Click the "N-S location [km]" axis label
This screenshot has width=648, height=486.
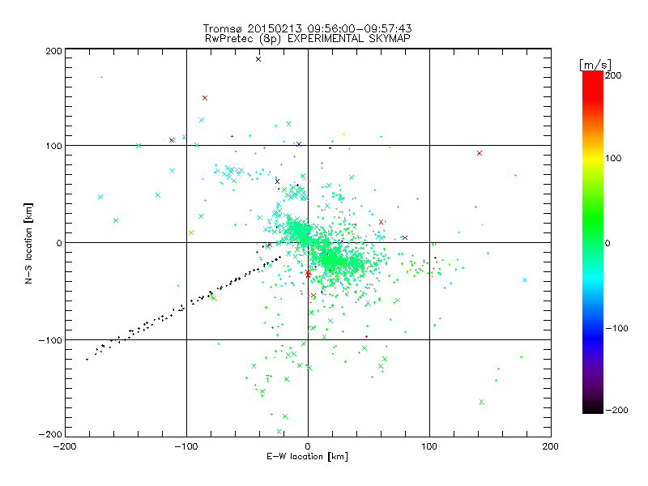(28, 243)
